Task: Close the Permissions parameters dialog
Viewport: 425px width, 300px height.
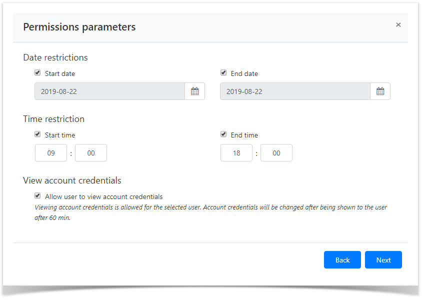Action: 398,24
